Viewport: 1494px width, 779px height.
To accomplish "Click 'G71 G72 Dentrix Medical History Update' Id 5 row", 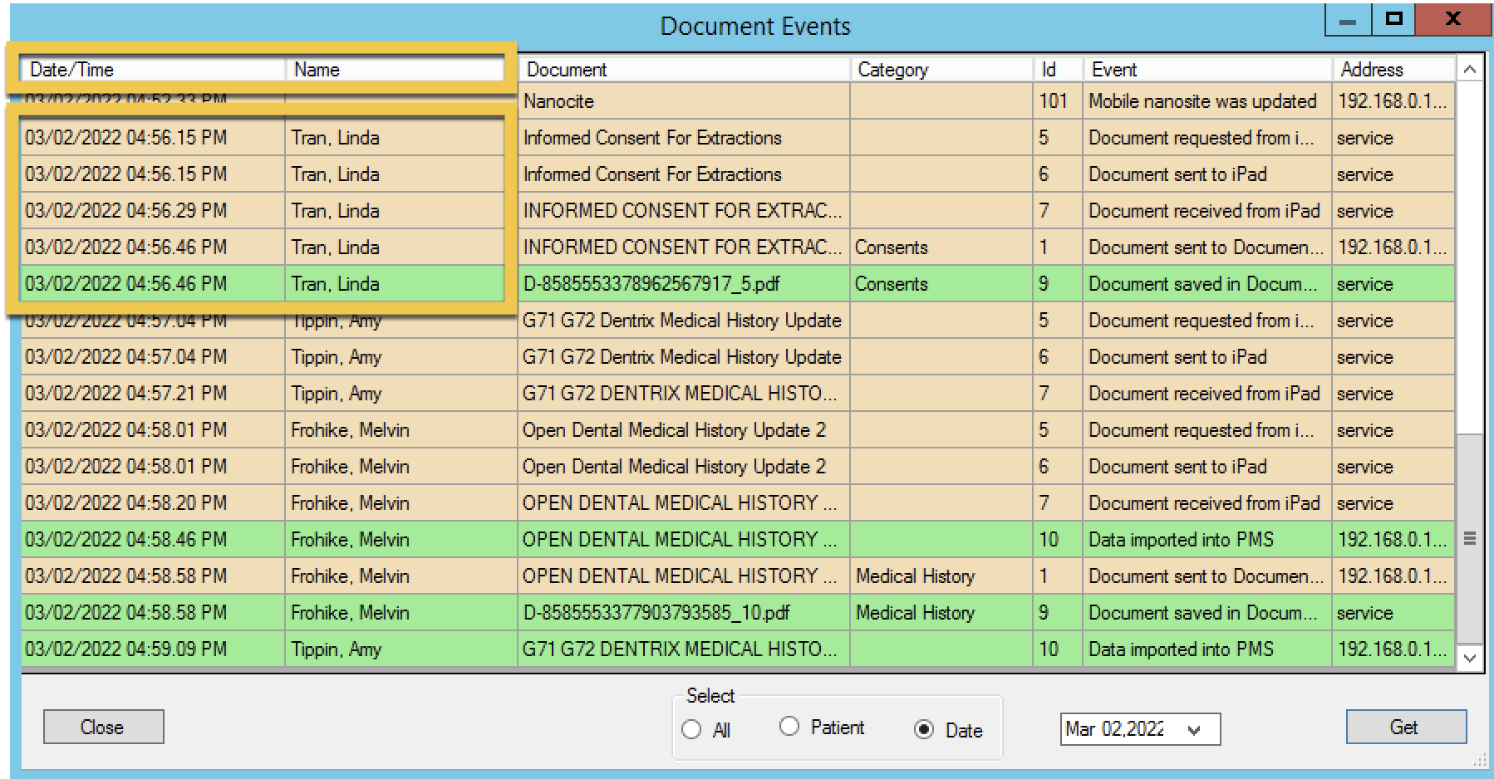I will [684, 321].
